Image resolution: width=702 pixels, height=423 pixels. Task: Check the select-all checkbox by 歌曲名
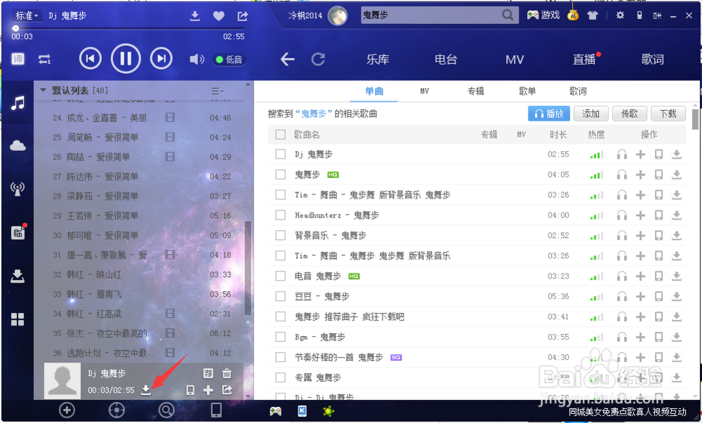[281, 135]
